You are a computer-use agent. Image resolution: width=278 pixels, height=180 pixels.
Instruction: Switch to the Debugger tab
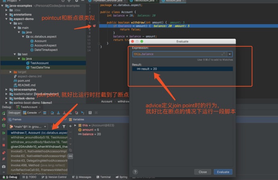click(14, 113)
